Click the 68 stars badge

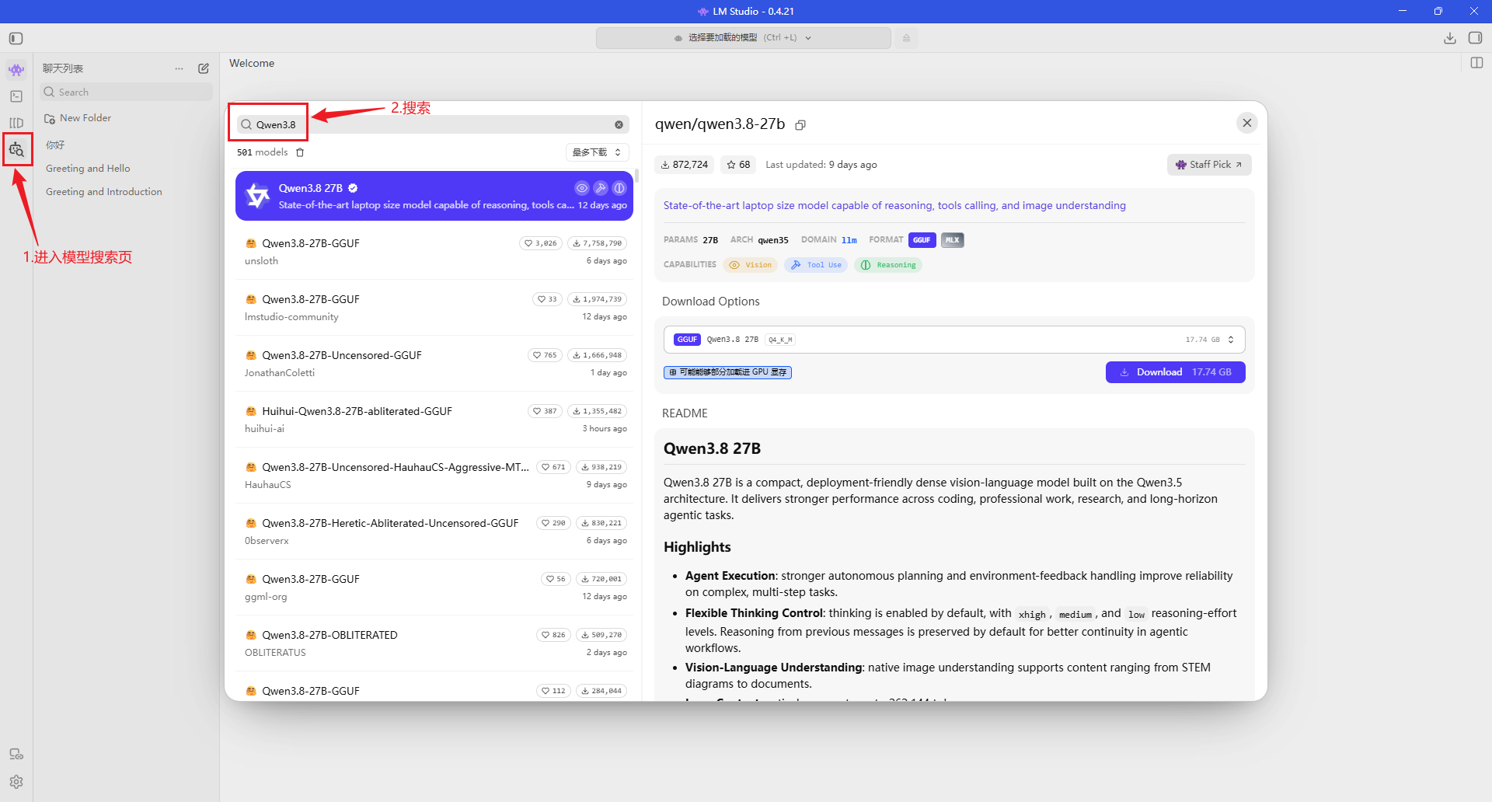coord(738,165)
